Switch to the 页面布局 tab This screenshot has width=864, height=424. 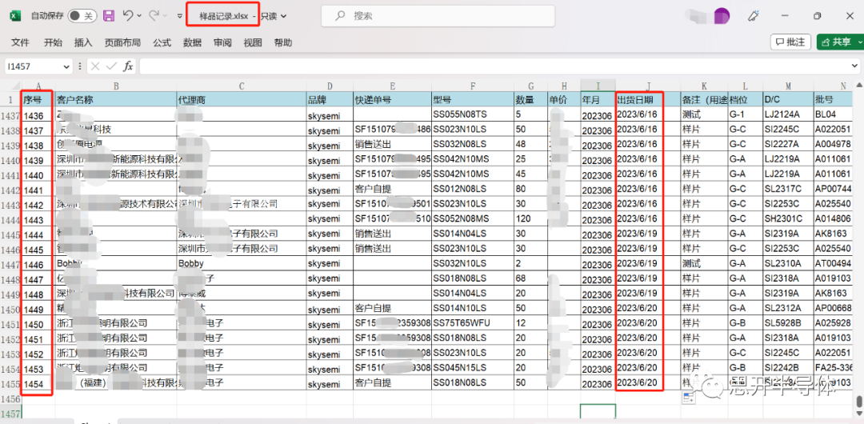coord(123,42)
